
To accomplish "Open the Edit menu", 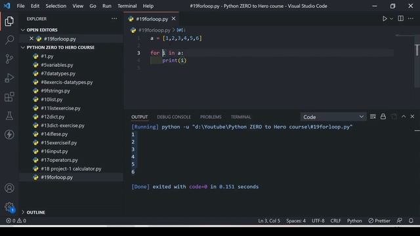I will pyautogui.click(x=35, y=6).
